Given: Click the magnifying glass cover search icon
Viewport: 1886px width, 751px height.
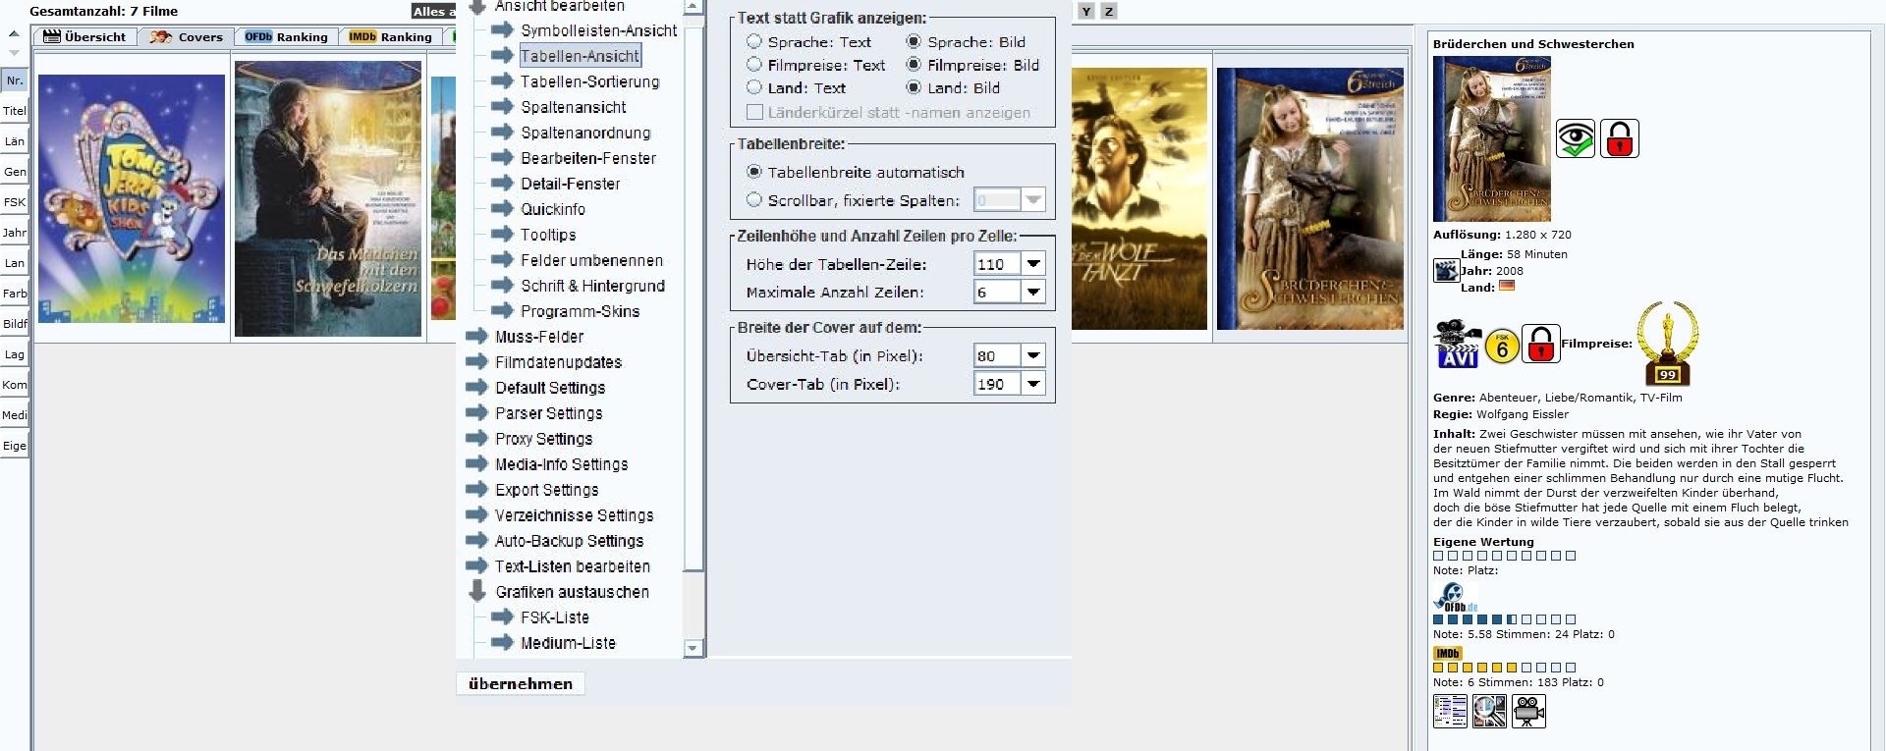Looking at the screenshot, I should click(1489, 711).
